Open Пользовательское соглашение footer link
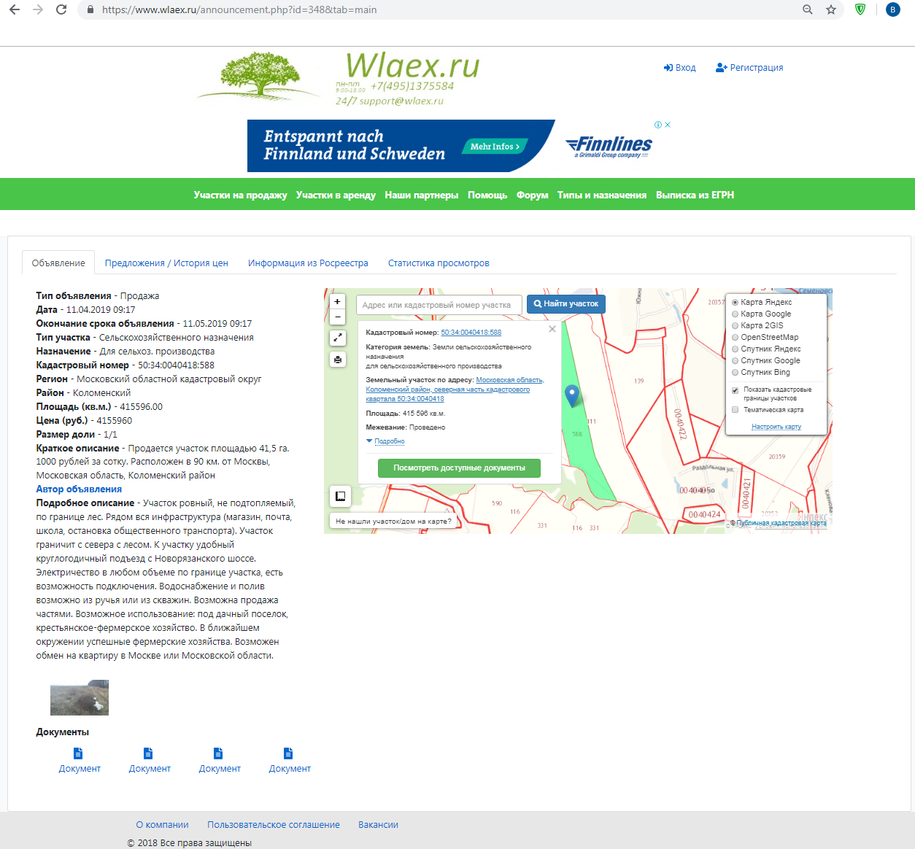Screen dimensions: 915x849 pyautogui.click(x=274, y=825)
